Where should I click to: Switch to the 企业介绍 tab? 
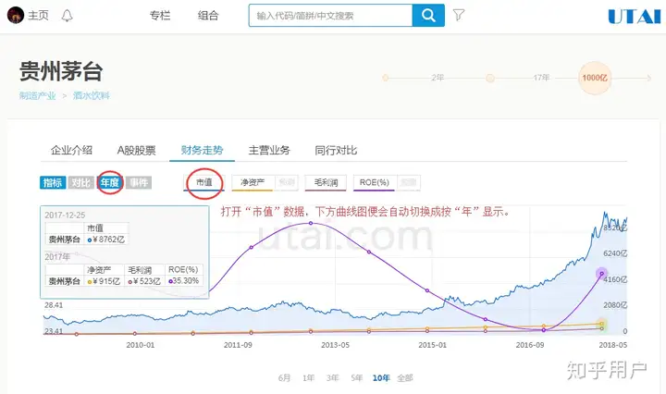tap(71, 151)
